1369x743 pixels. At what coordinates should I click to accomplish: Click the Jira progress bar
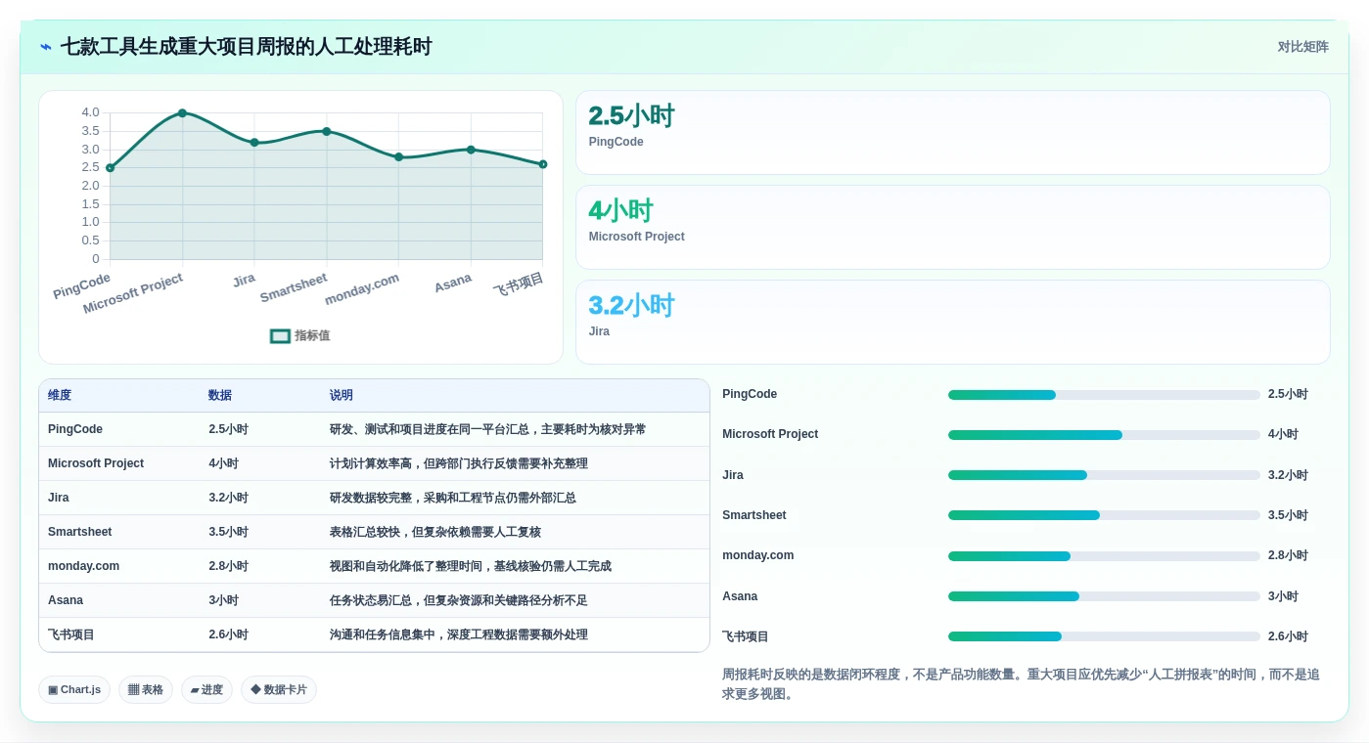[1104, 475]
